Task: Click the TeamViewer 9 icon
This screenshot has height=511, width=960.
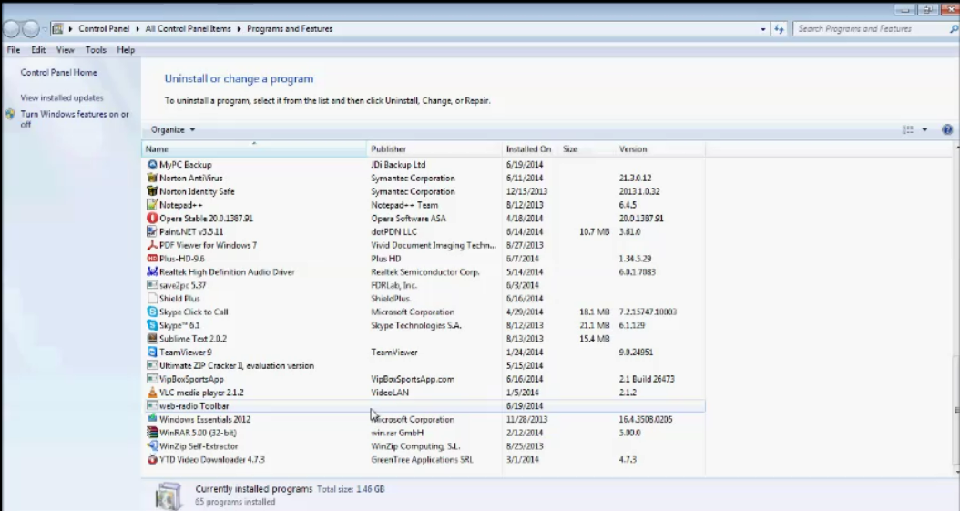Action: 152,353
